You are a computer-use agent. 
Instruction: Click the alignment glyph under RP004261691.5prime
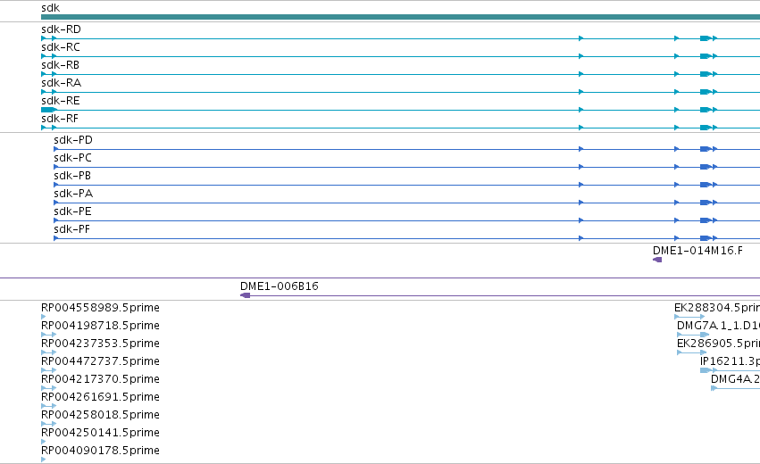pyautogui.click(x=49, y=406)
